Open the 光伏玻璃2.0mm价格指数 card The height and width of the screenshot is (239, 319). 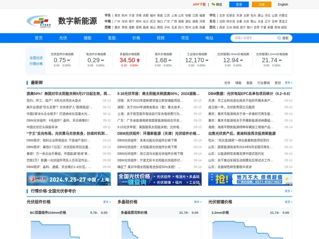(233, 60)
